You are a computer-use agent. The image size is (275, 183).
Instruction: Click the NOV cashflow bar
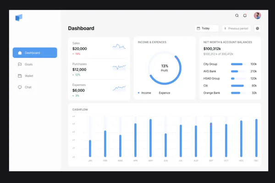pos(241,139)
